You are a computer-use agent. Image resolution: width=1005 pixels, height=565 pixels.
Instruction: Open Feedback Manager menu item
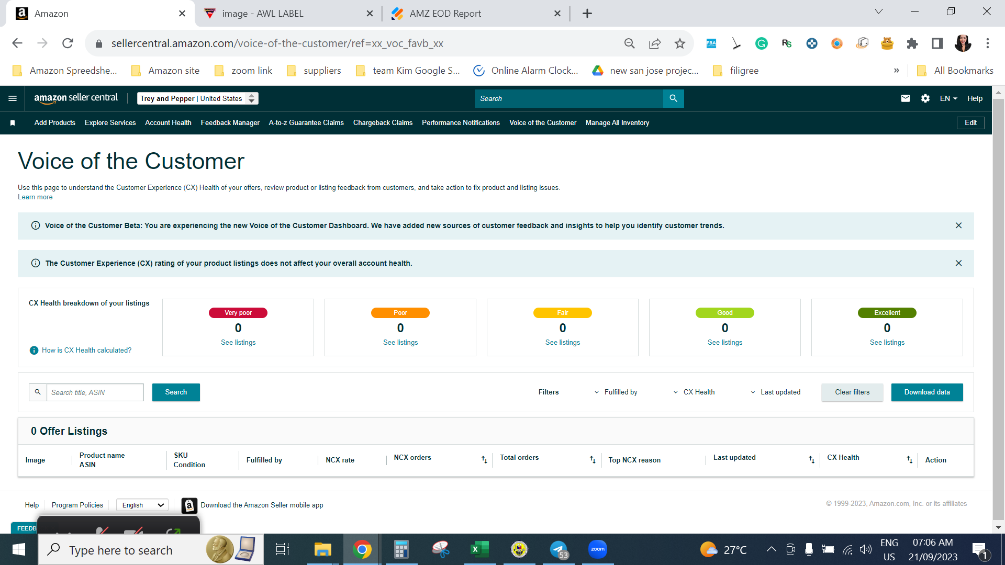pos(230,123)
